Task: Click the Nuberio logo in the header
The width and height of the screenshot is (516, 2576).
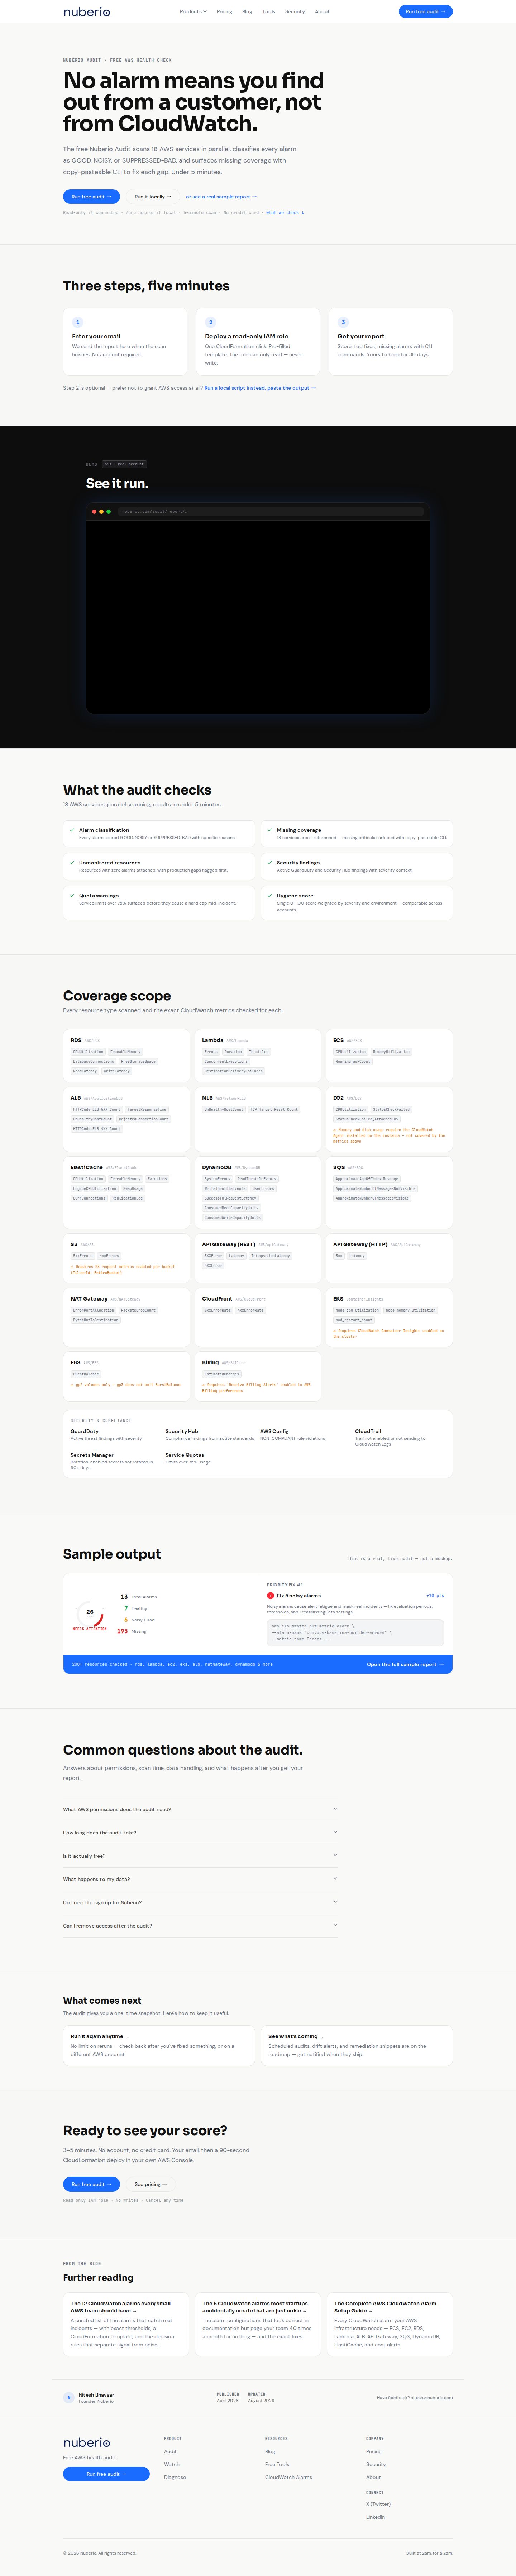Action: tap(87, 12)
